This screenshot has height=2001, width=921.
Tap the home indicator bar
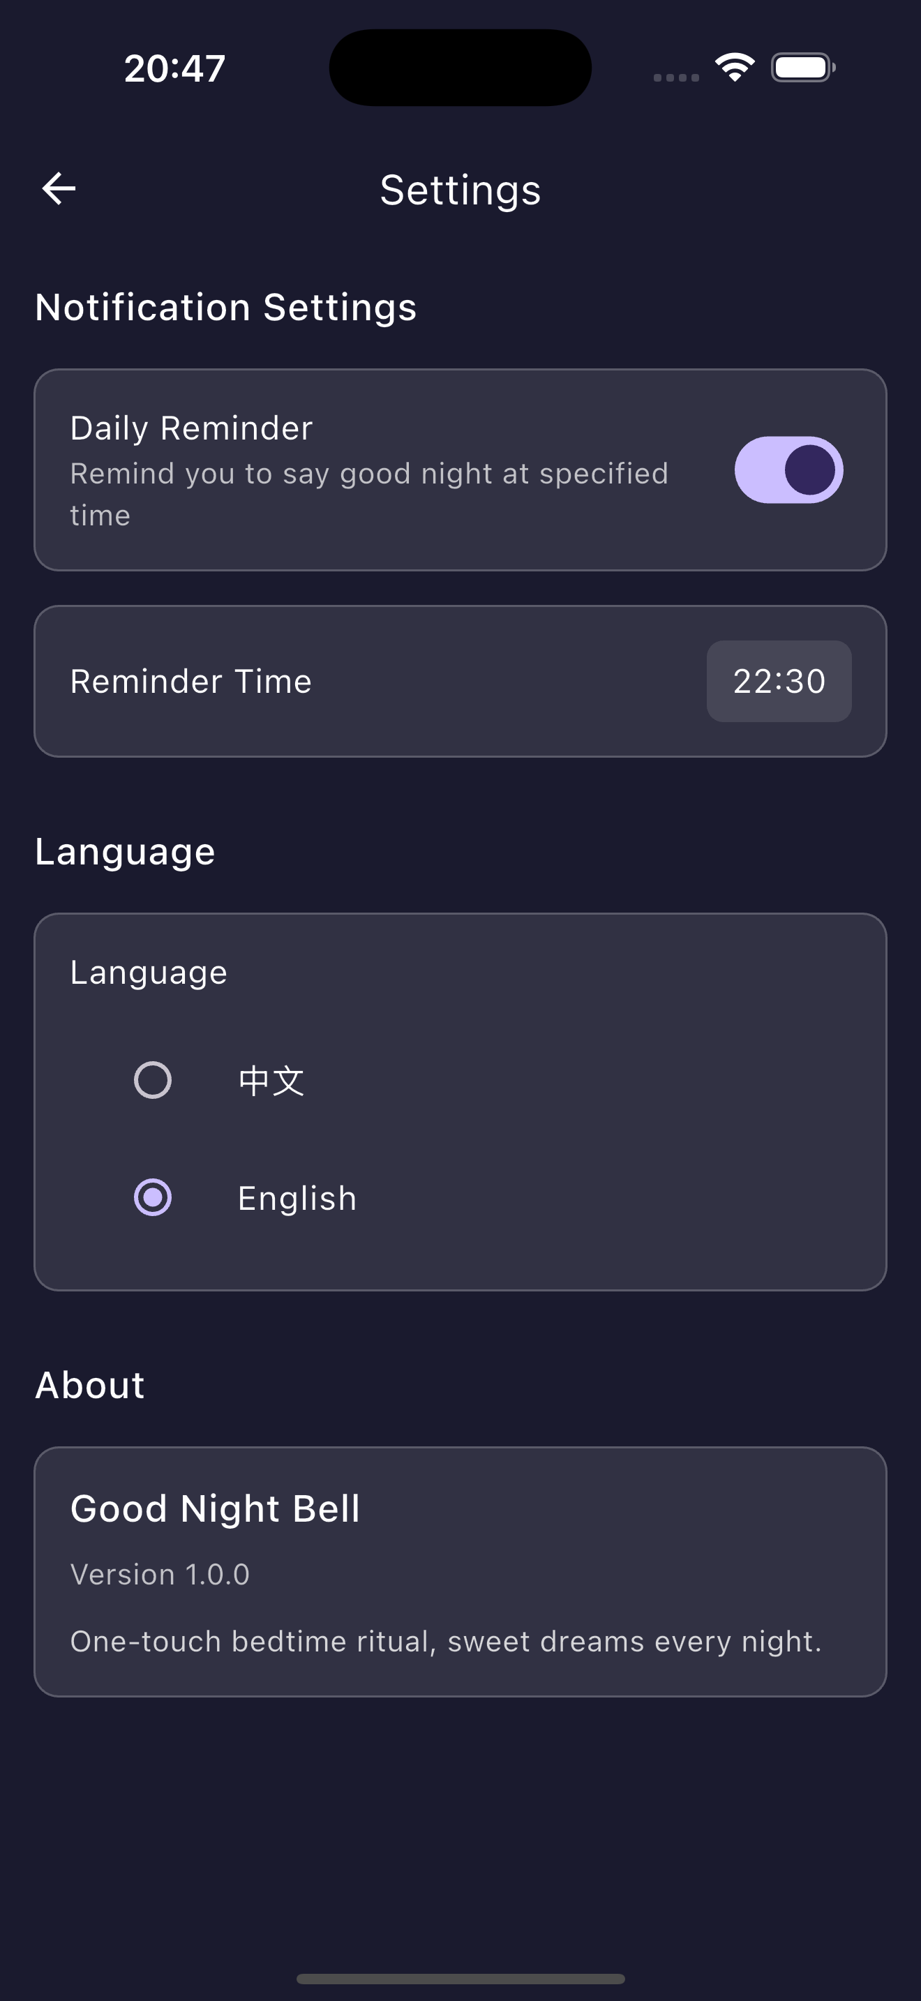(x=460, y=1979)
